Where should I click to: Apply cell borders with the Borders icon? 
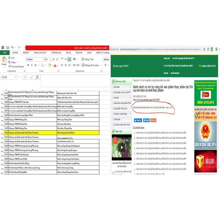(x=42, y=65)
